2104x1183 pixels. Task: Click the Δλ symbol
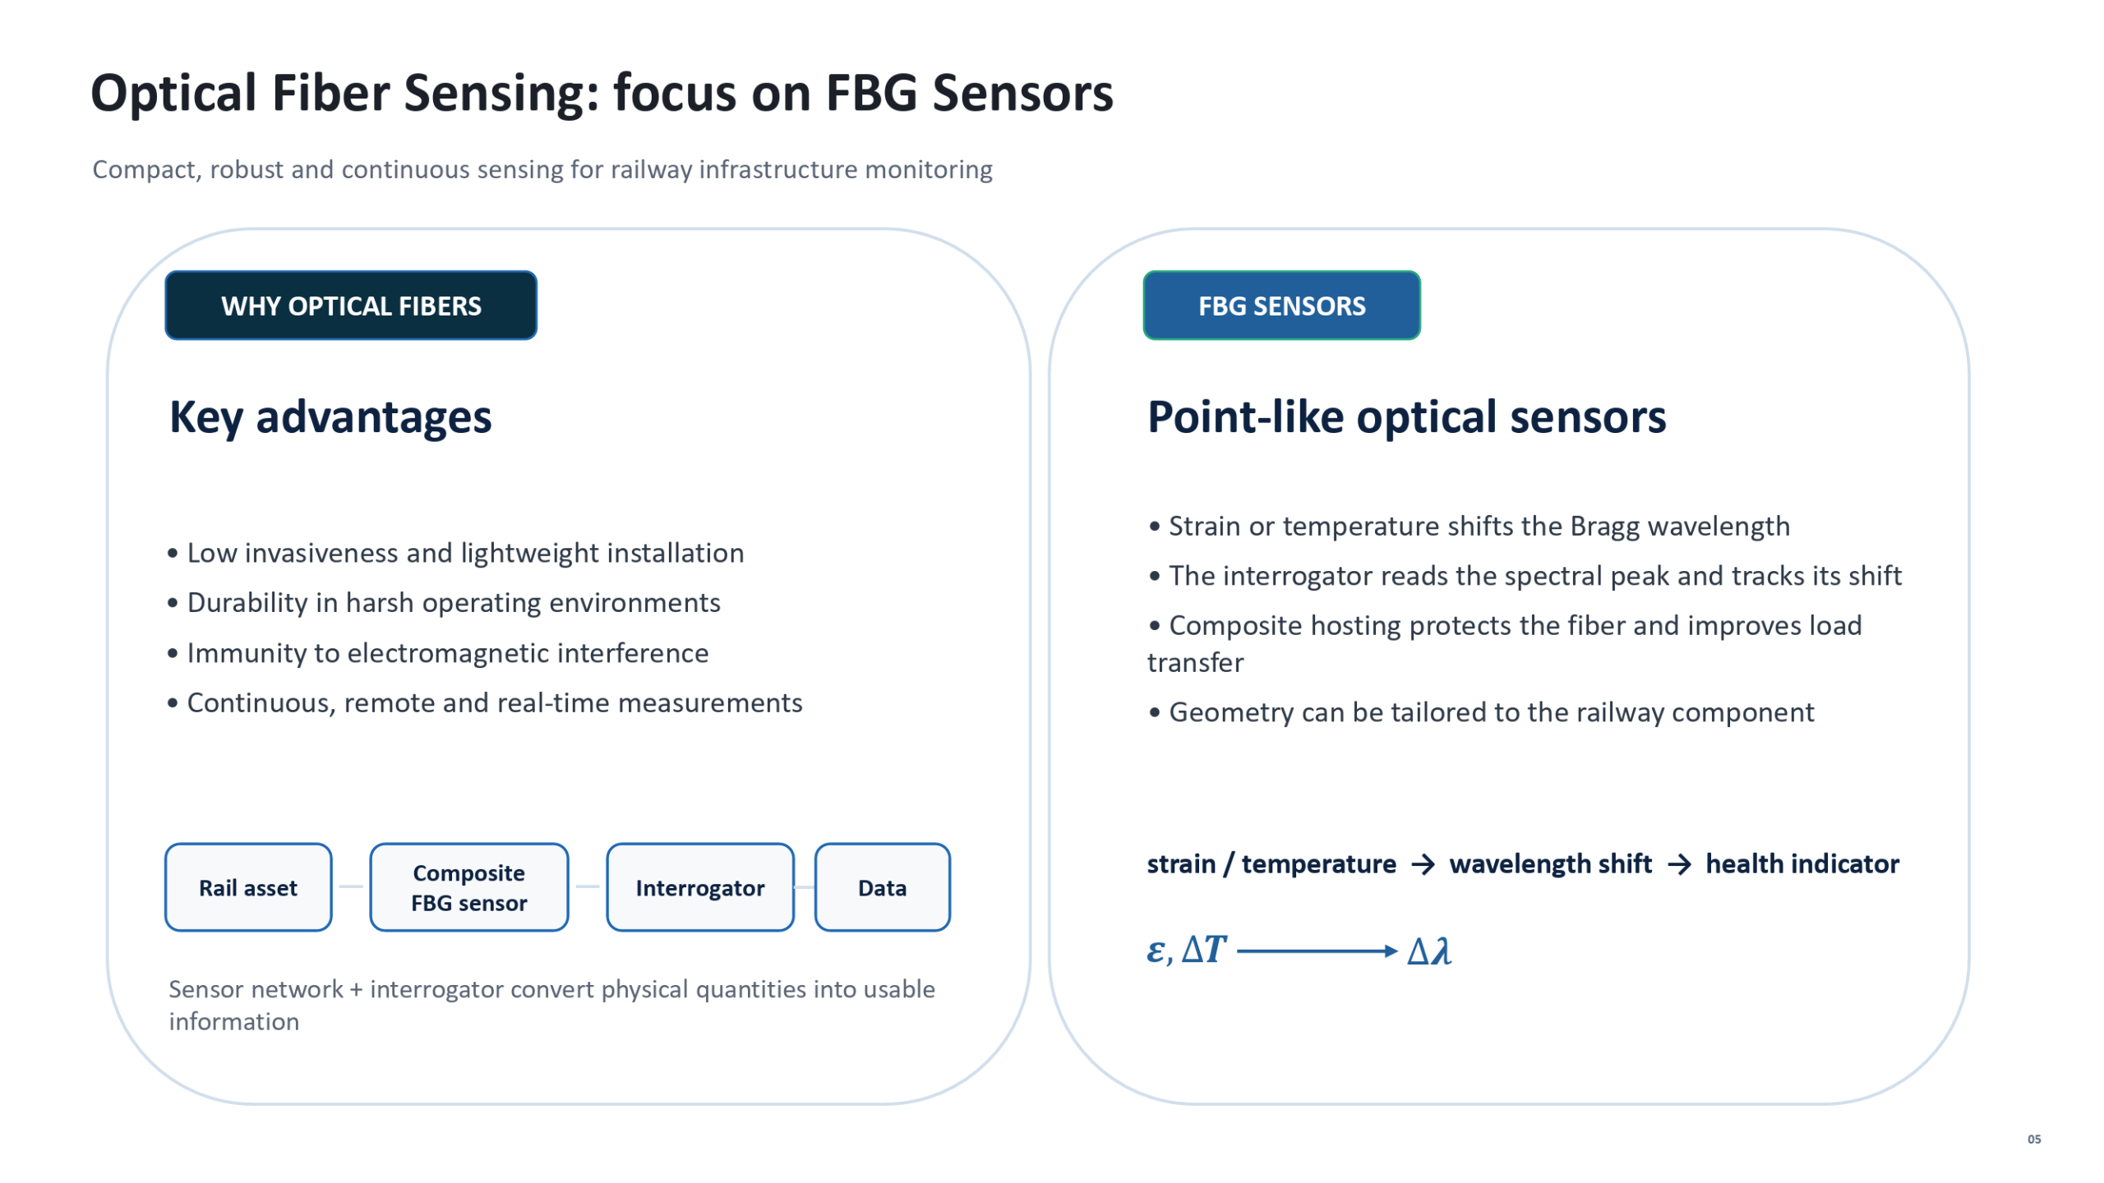click(1429, 951)
